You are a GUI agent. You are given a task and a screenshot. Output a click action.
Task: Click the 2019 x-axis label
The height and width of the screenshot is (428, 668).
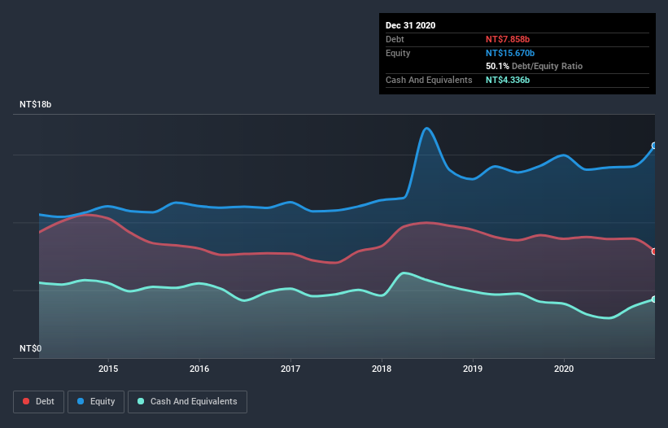click(473, 369)
